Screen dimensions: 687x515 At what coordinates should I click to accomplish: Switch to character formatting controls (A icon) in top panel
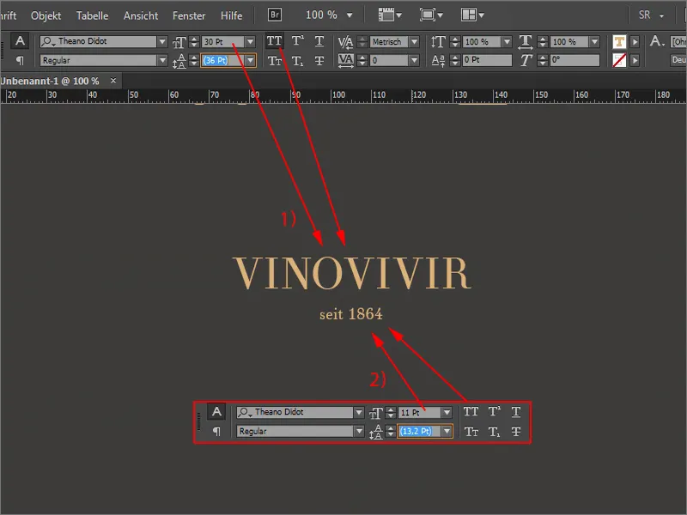point(20,41)
